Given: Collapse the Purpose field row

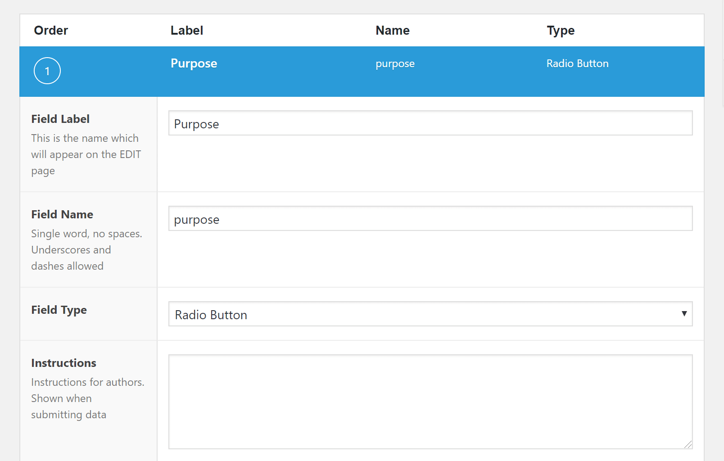Looking at the screenshot, I should 360,71.
